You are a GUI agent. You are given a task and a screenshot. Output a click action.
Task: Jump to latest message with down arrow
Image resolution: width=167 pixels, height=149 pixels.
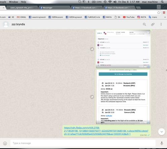(x=162, y=132)
